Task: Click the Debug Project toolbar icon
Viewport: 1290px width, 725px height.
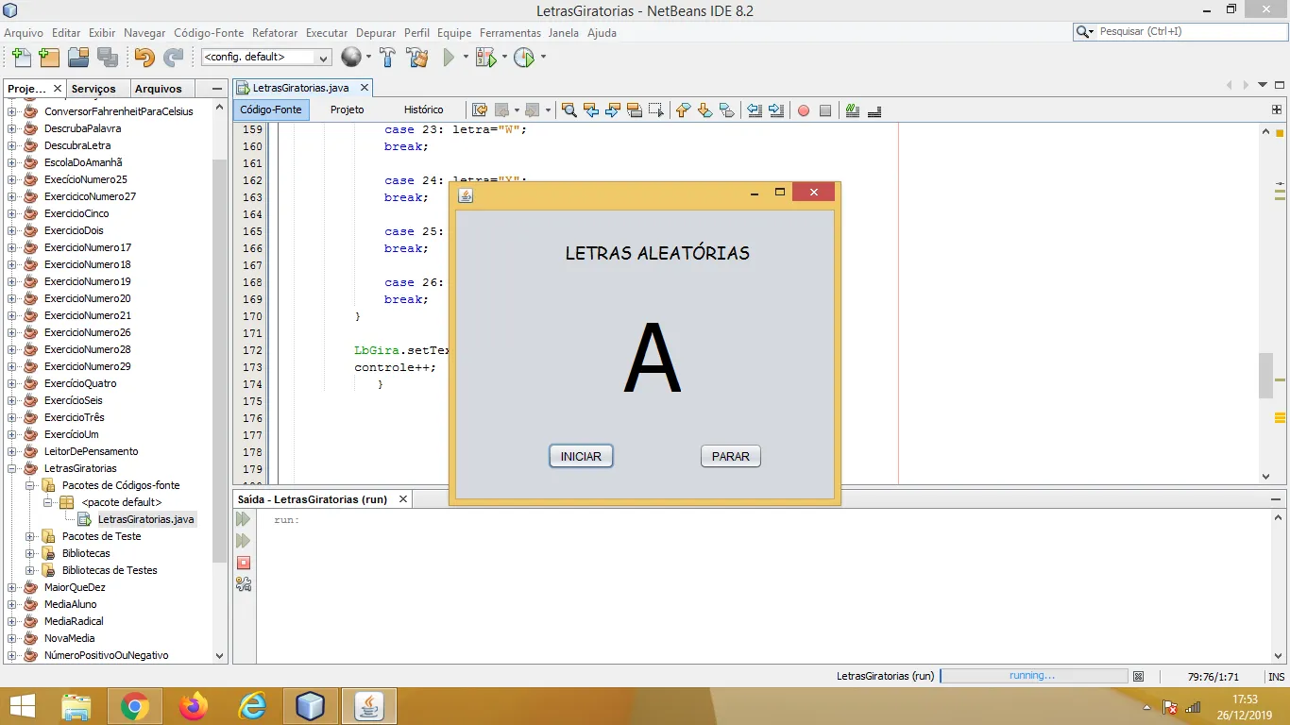Action: (x=486, y=58)
